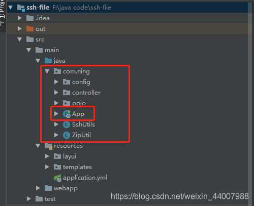Click the pojo package icon
Screen dimensions: 254x206
click(x=67, y=103)
